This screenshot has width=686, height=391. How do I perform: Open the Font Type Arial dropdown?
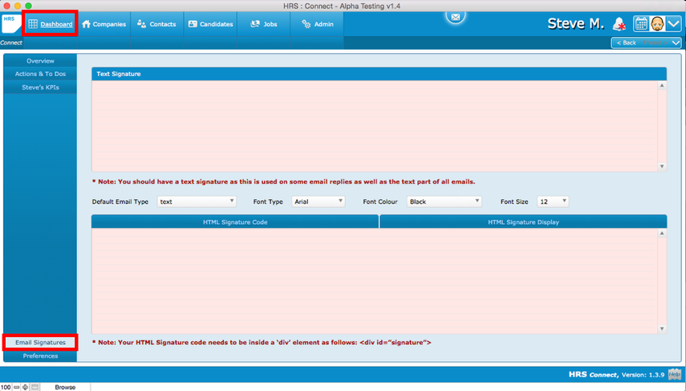click(318, 202)
